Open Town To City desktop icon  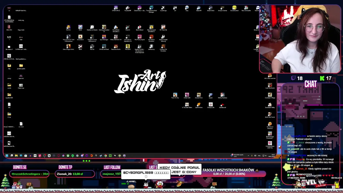pyautogui.click(x=175, y=96)
